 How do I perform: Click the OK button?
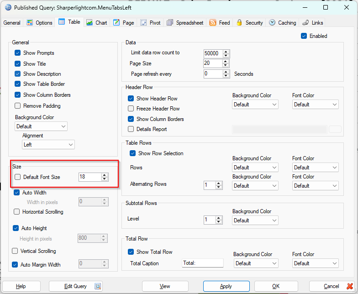[276, 286]
